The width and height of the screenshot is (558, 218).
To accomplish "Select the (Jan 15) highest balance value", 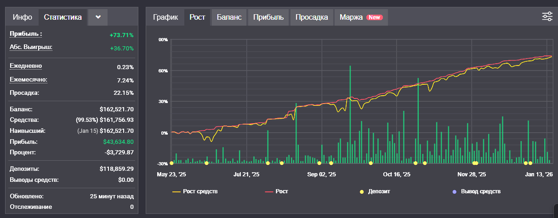I will click(105, 131).
